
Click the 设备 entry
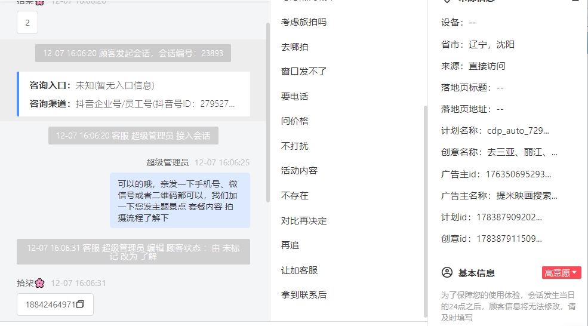[458, 23]
